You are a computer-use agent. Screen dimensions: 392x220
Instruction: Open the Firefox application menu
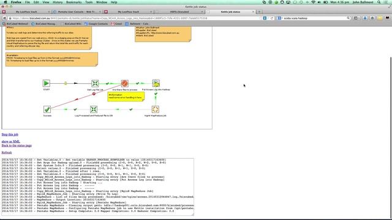tap(16, 2)
